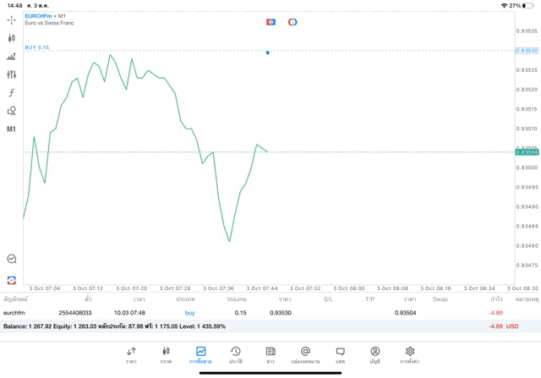This screenshot has height=378, width=541.
Task: Open the Settings gear tab
Action: 410,355
